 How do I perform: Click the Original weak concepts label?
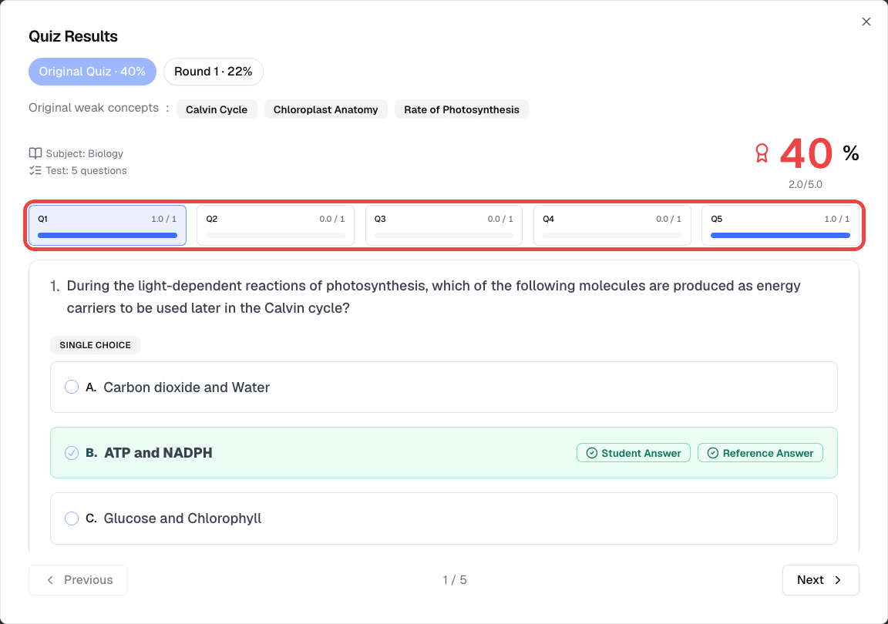(94, 108)
